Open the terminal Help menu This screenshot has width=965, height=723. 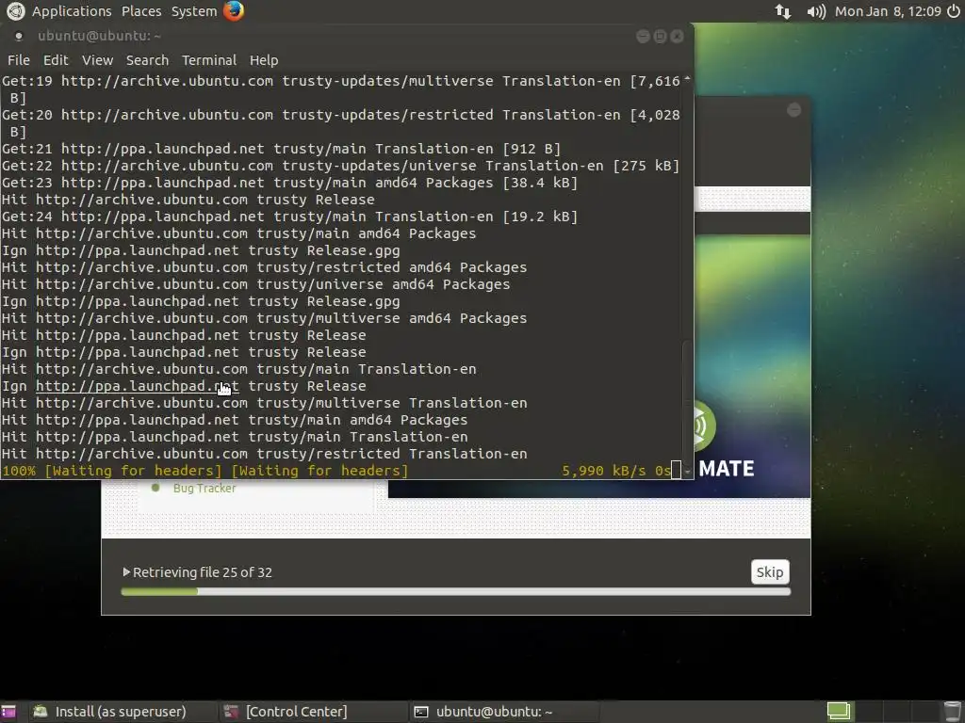tap(264, 60)
